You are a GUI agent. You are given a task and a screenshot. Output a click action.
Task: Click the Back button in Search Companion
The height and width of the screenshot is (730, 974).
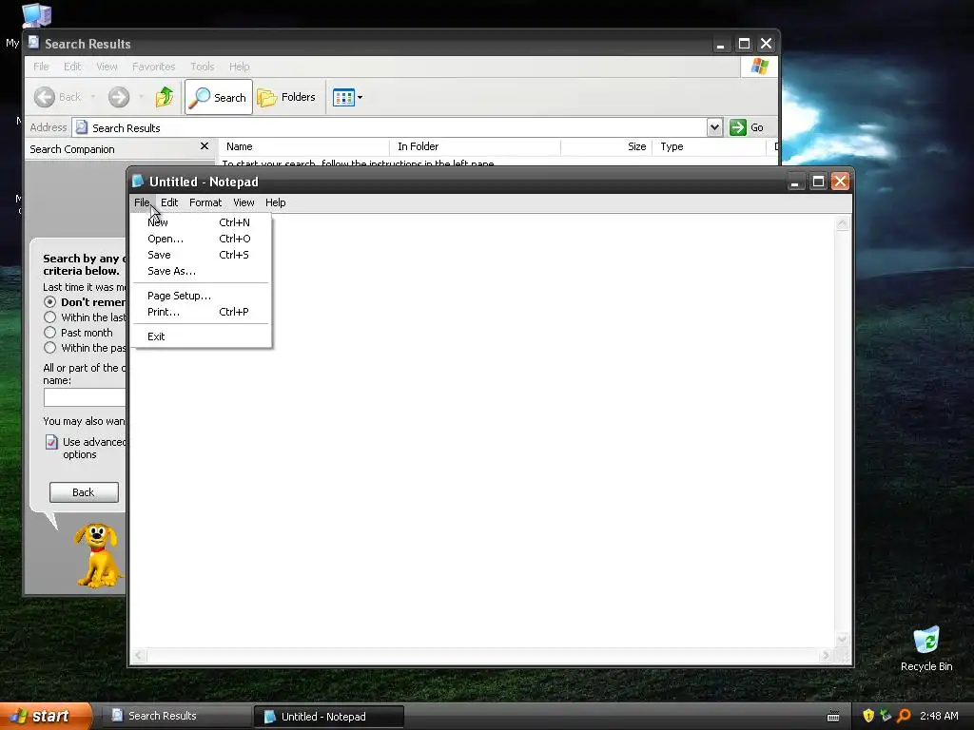pyautogui.click(x=84, y=492)
